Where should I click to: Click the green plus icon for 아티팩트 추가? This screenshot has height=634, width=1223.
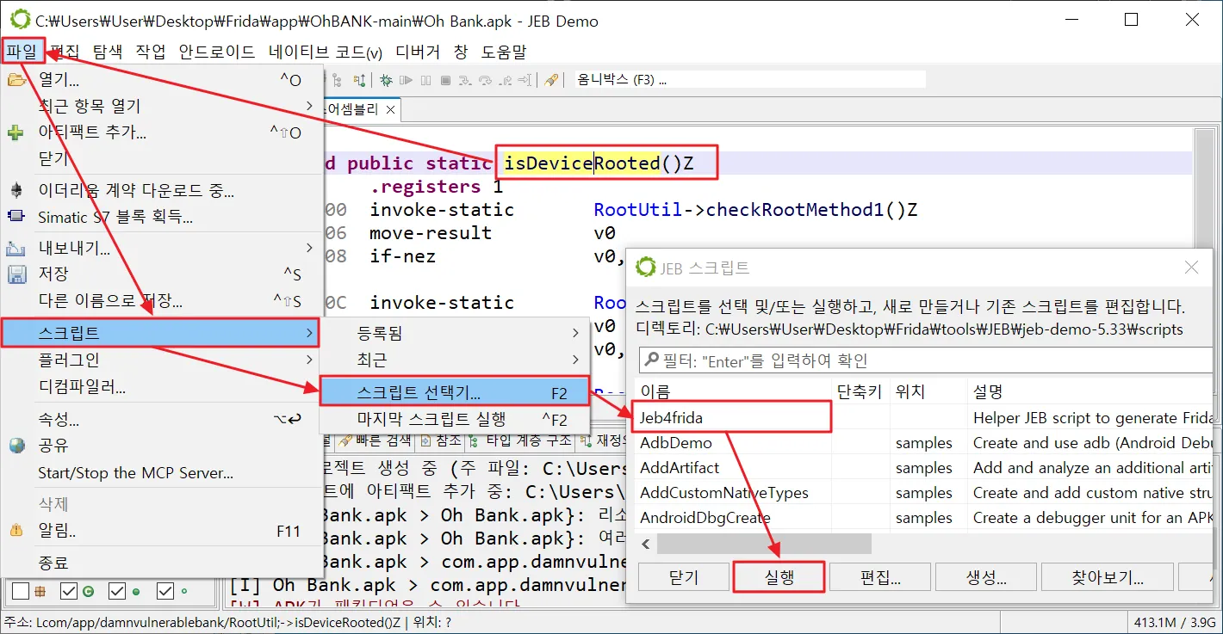point(16,133)
